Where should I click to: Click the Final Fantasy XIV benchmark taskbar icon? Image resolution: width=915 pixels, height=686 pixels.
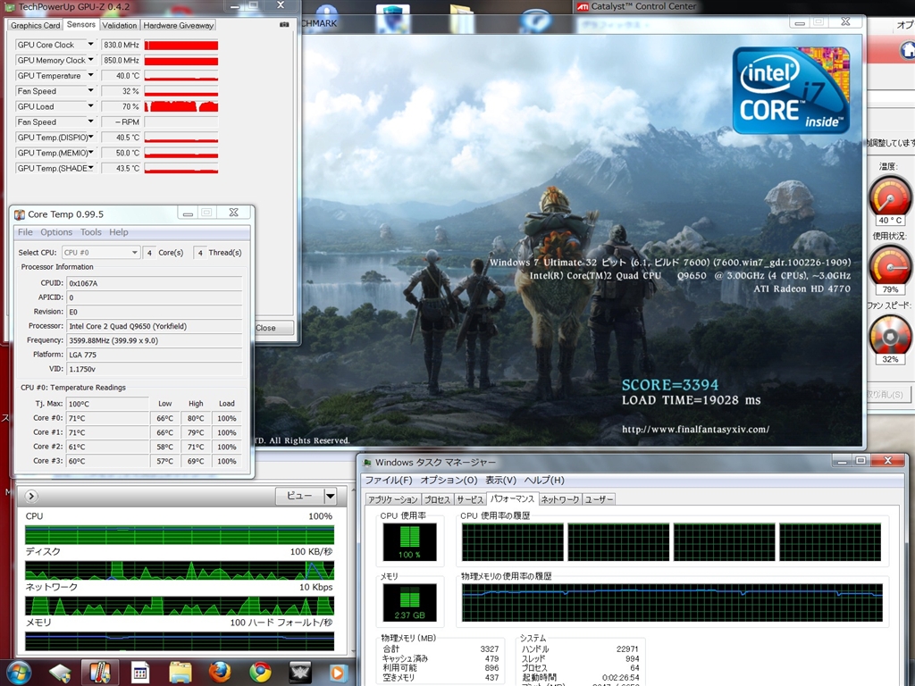coord(299,671)
